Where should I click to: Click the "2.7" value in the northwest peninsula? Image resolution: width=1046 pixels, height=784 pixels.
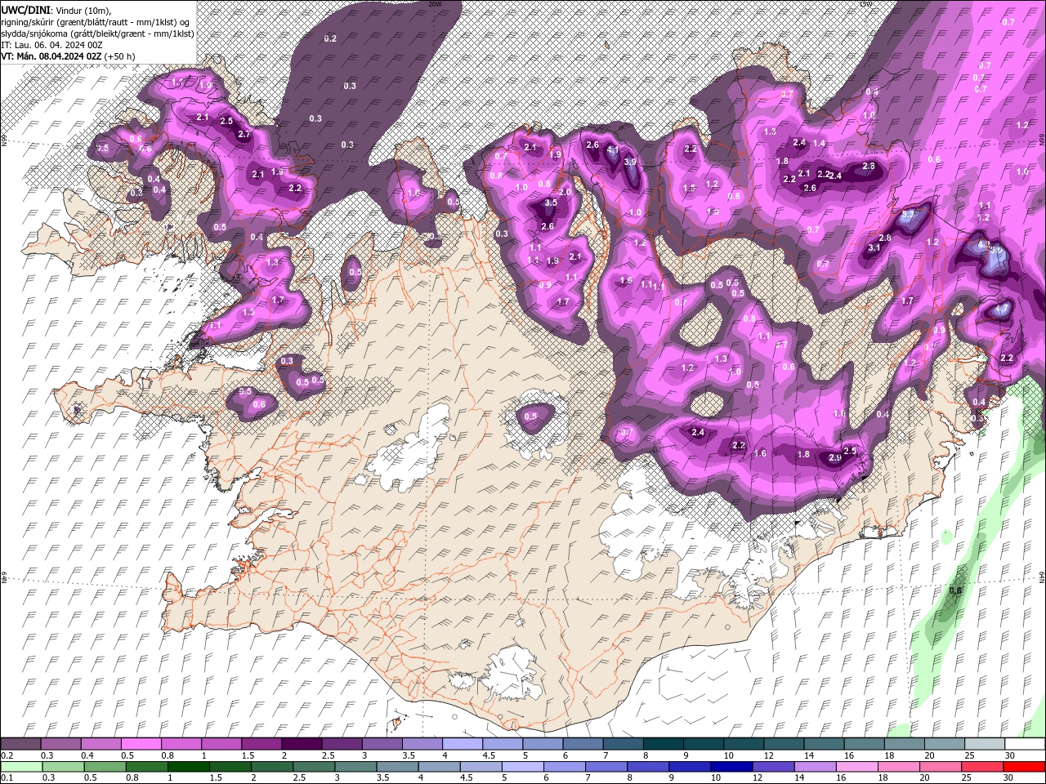(x=244, y=134)
